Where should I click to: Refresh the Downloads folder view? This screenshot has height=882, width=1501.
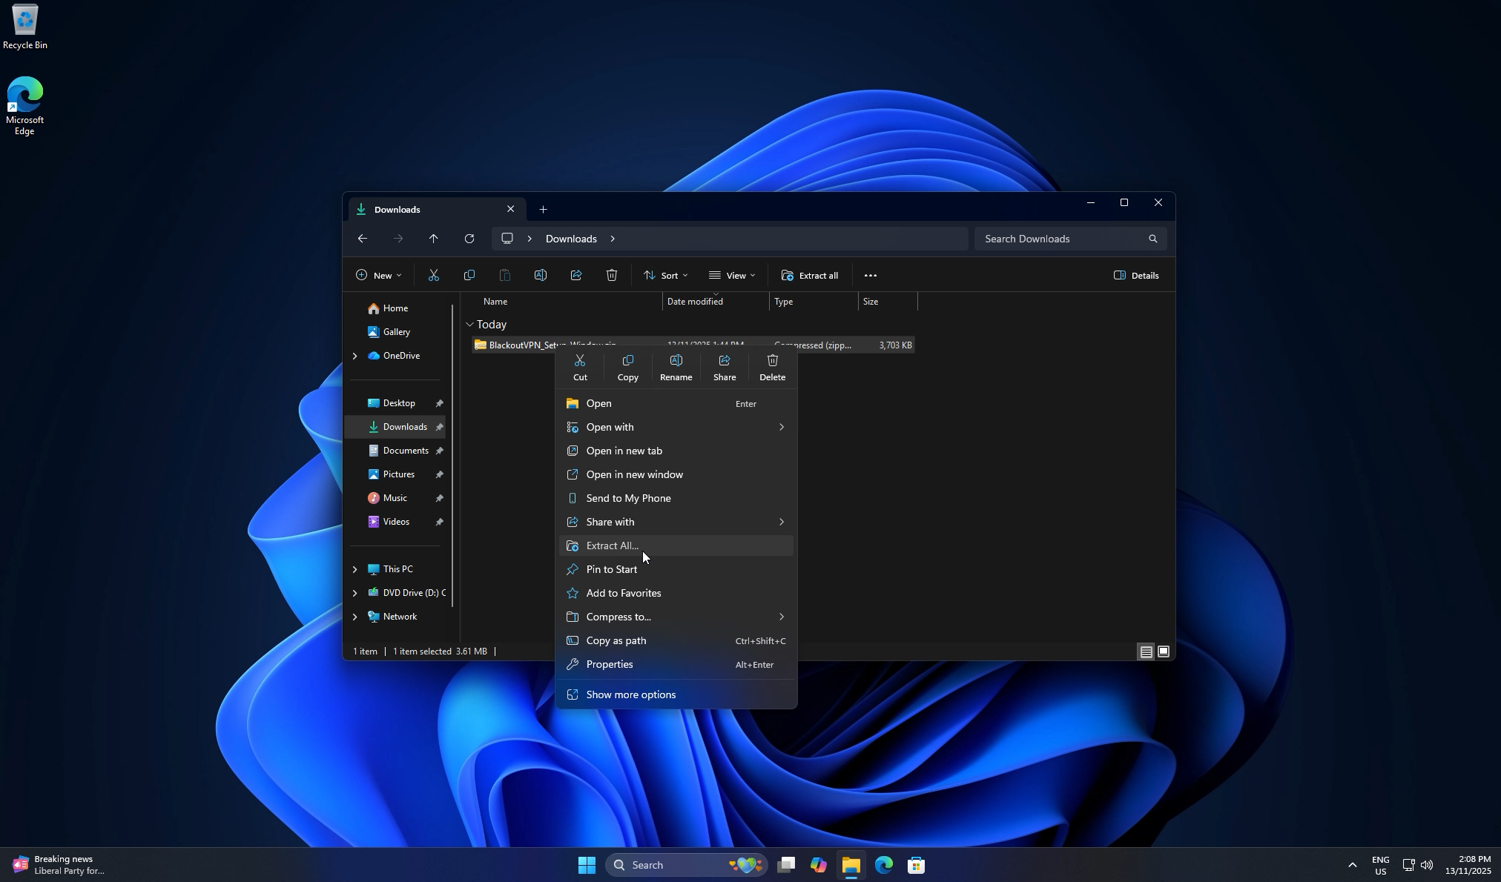pos(469,238)
